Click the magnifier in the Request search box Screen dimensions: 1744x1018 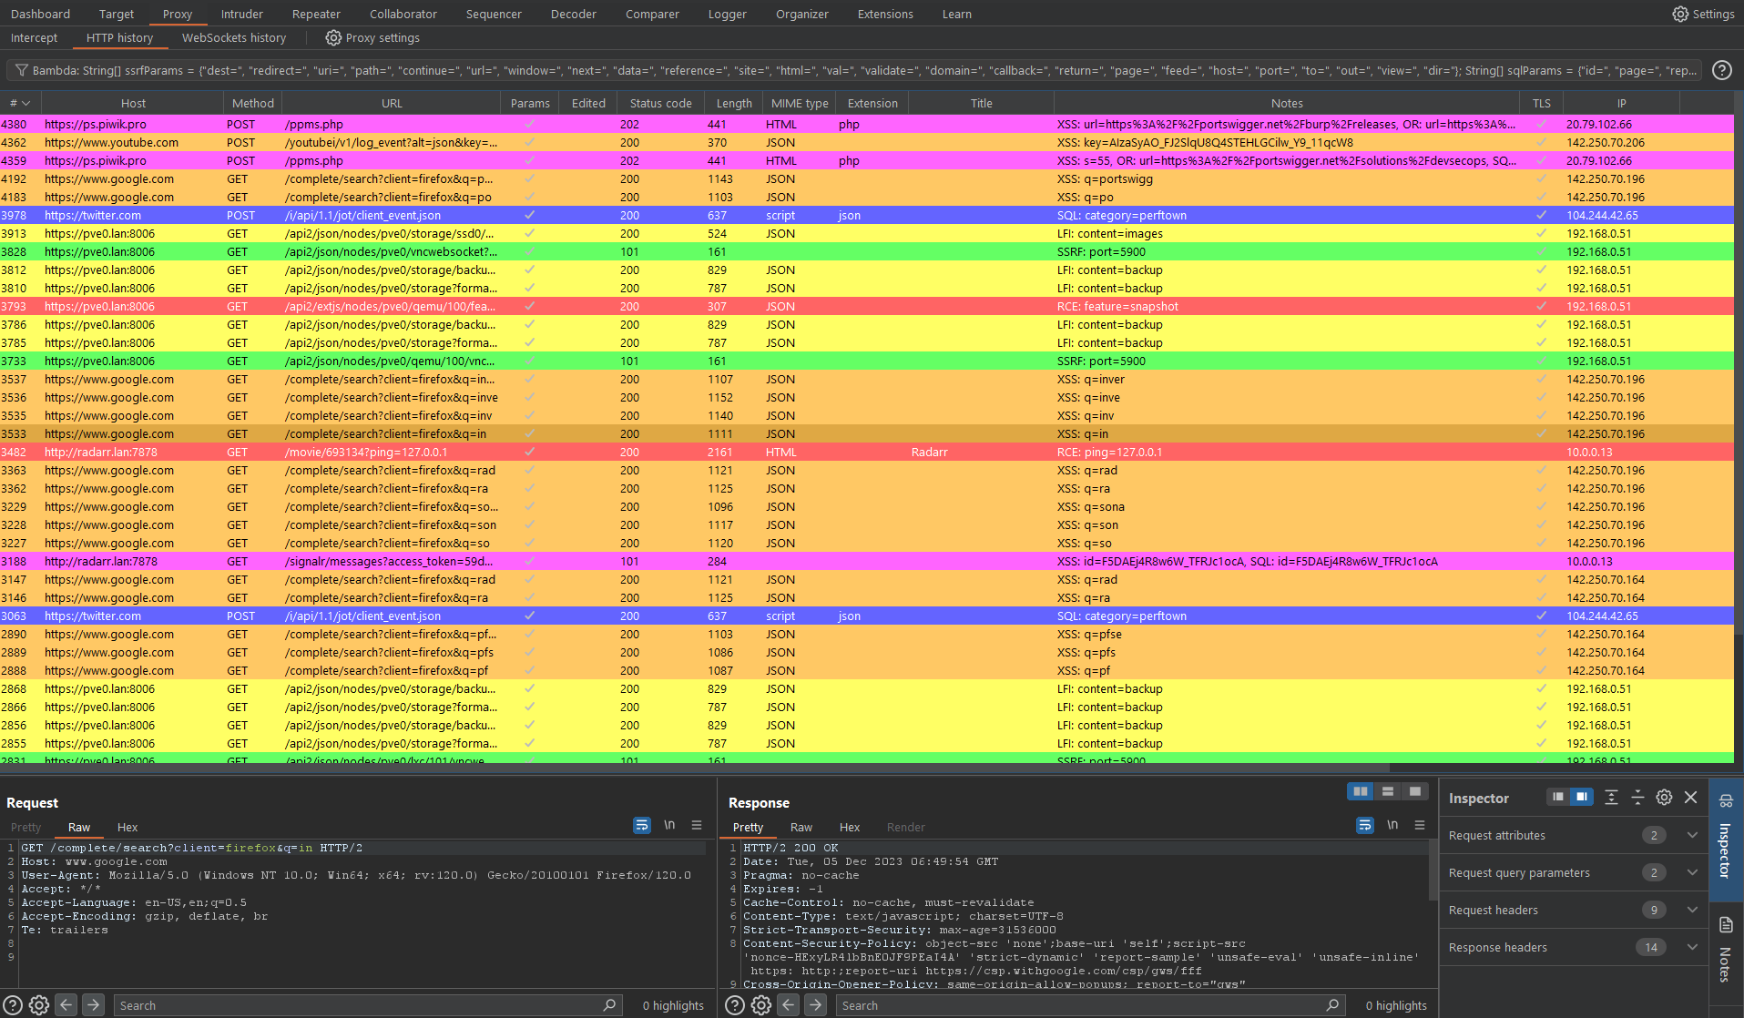[609, 1005]
